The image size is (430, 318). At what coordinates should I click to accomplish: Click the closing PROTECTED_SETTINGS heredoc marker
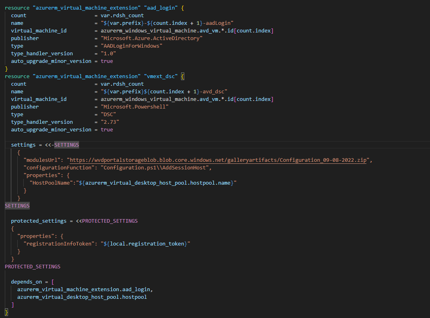coord(33,267)
